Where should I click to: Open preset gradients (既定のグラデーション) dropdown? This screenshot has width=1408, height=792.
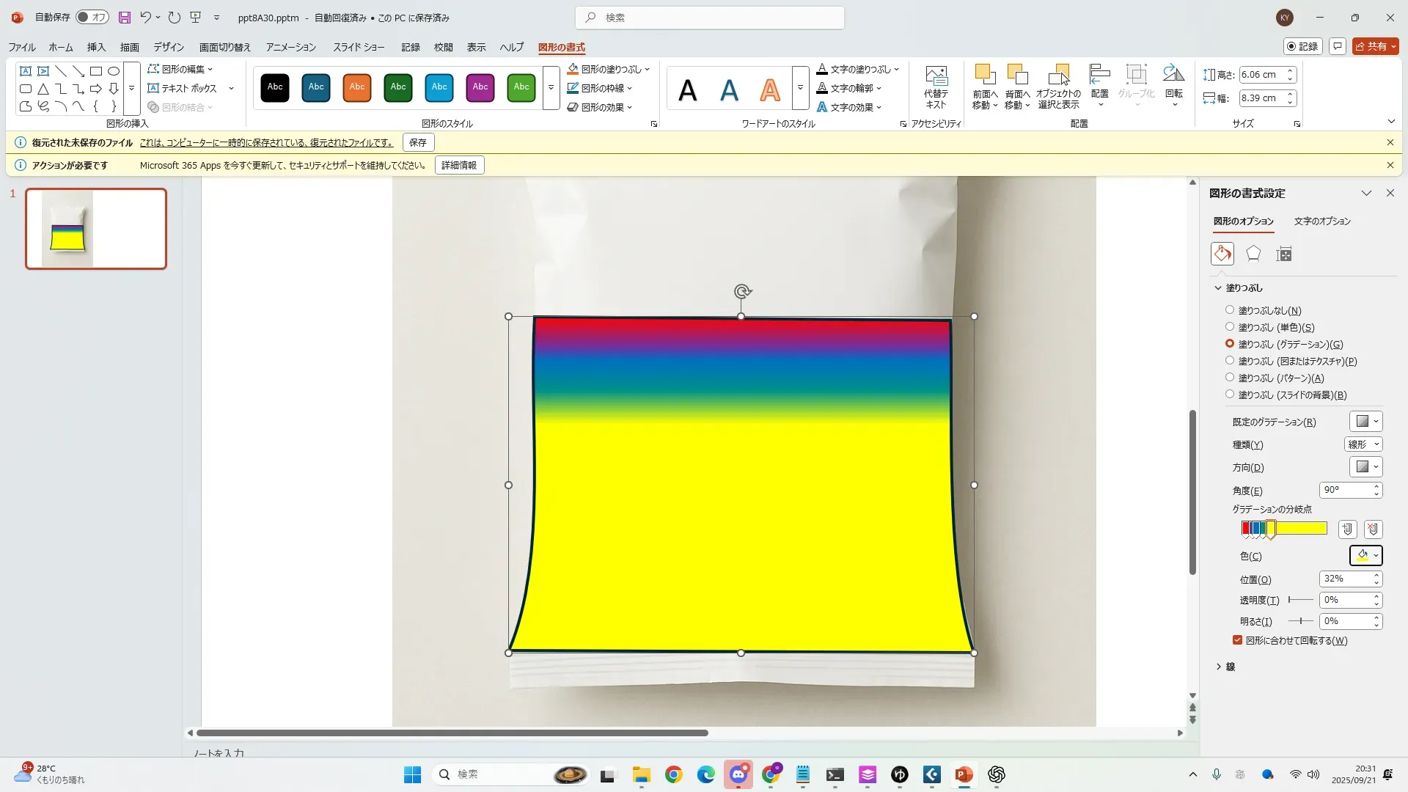pyautogui.click(x=1366, y=422)
